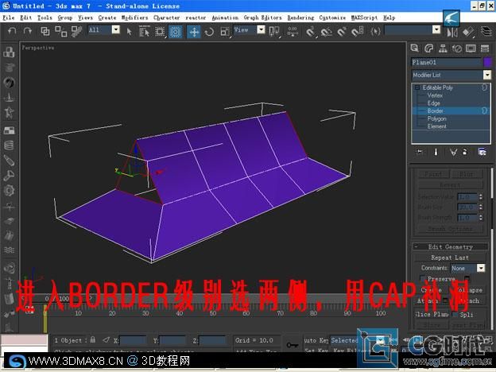Click the Make Unique icon below stack
Viewport: 496px width, 372px height.
pyautogui.click(x=453, y=152)
